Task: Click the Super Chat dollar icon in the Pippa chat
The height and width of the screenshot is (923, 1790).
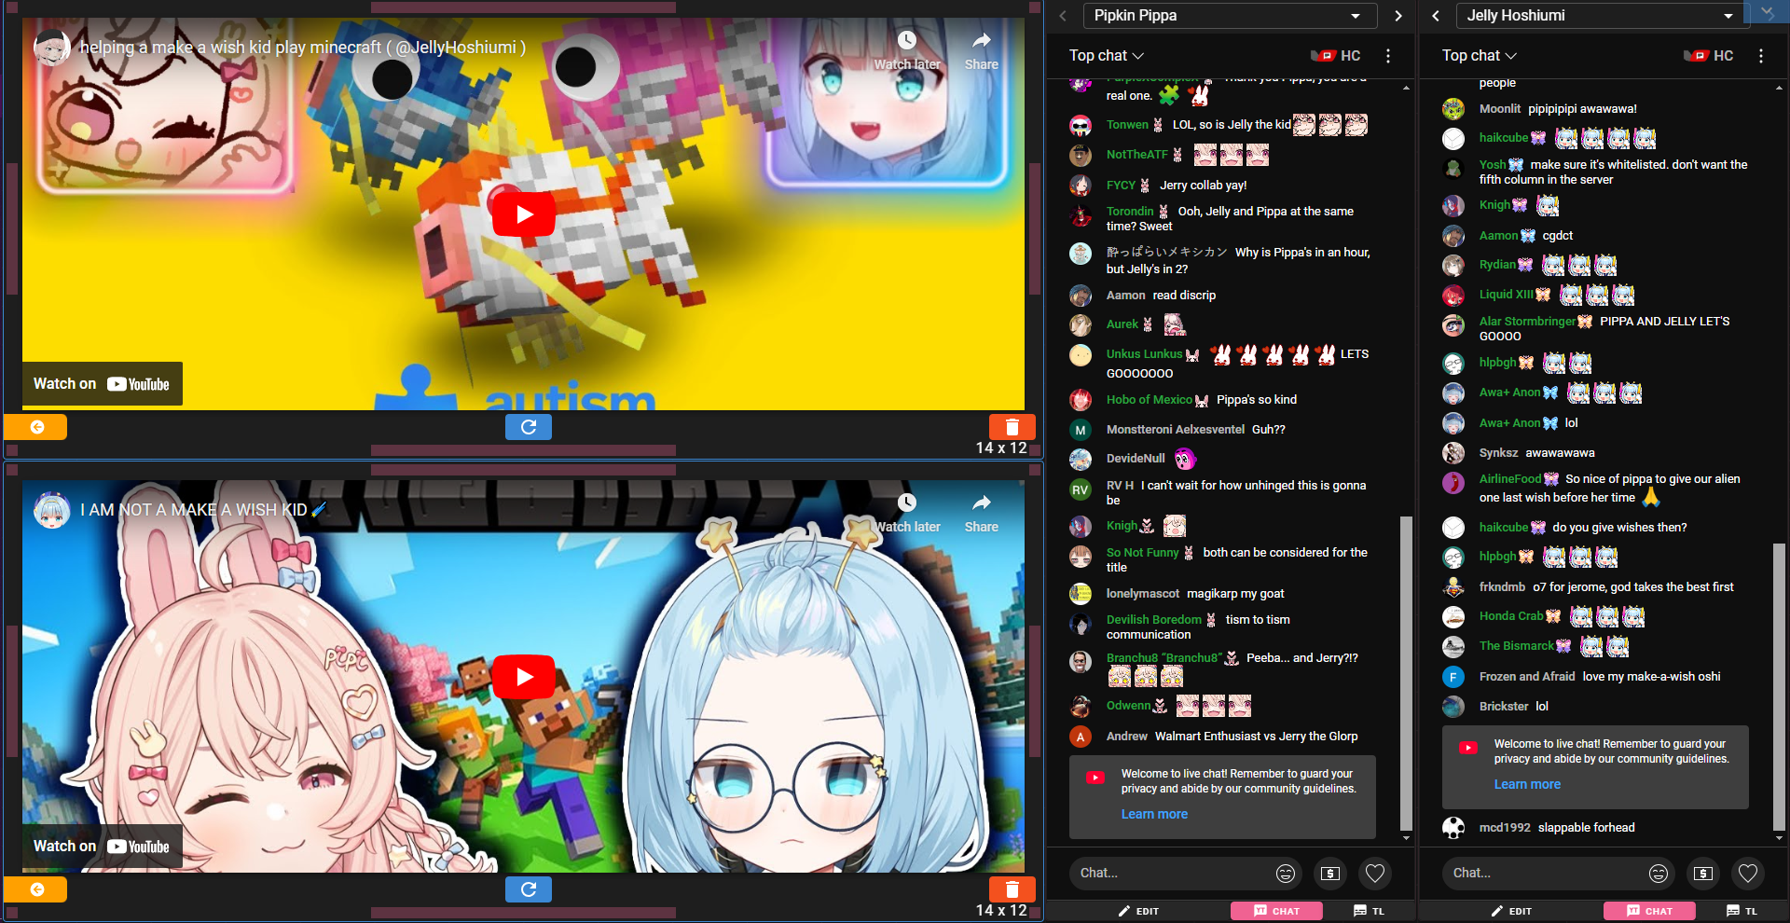Action: (1330, 874)
